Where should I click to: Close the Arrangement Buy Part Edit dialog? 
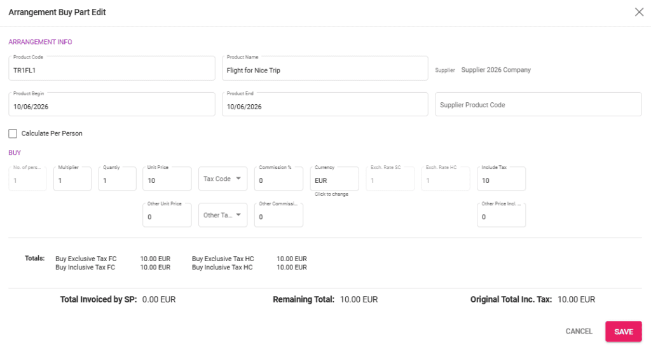(639, 12)
